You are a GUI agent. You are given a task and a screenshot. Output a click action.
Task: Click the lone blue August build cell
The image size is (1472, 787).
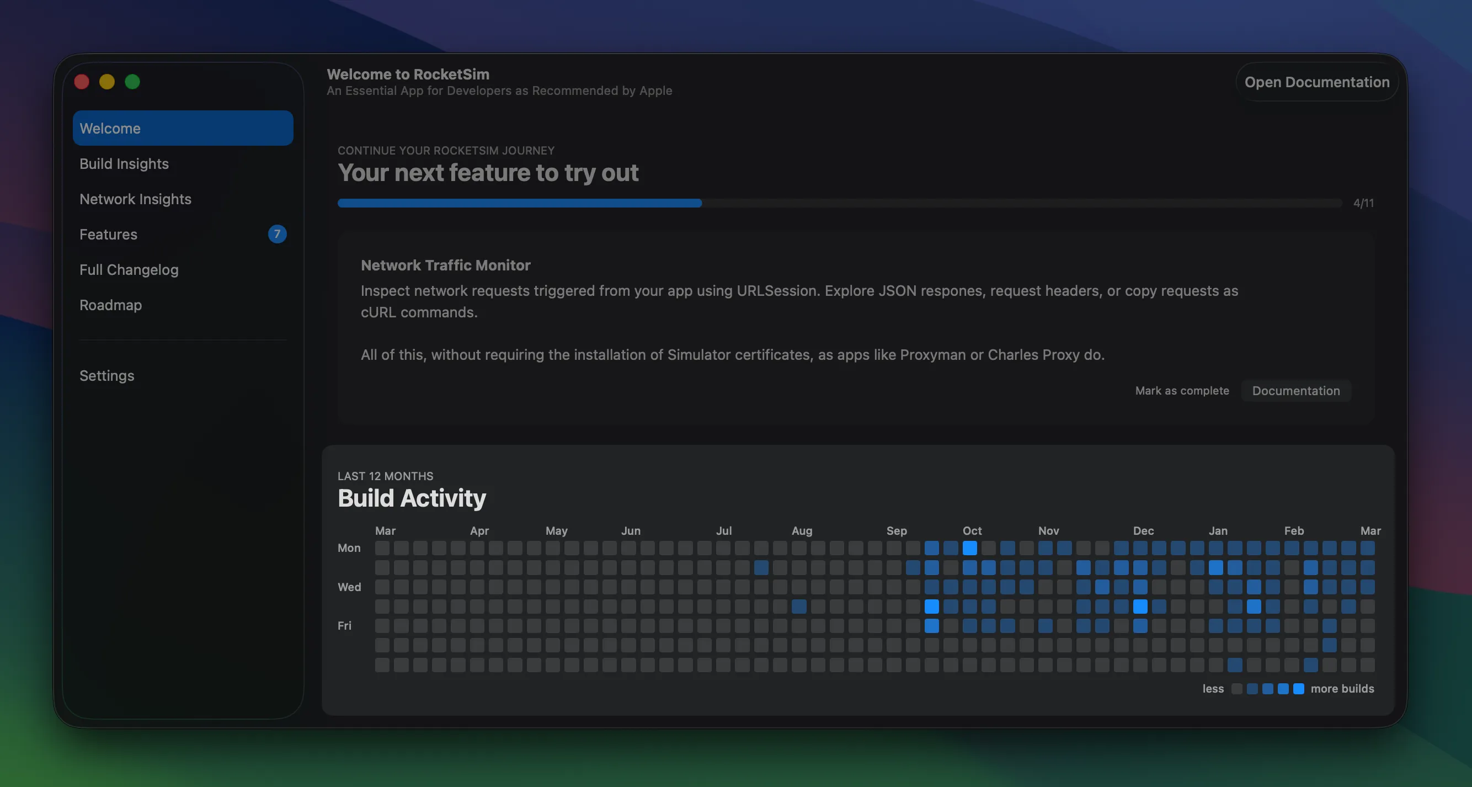click(798, 608)
